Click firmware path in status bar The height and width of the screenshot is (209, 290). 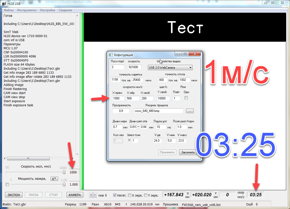[x=201, y=205]
